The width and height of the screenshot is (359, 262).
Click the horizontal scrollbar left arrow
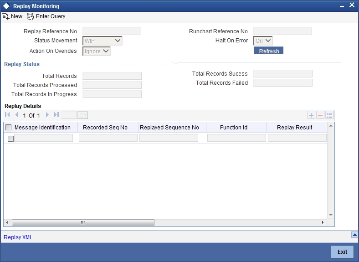tap(7, 222)
